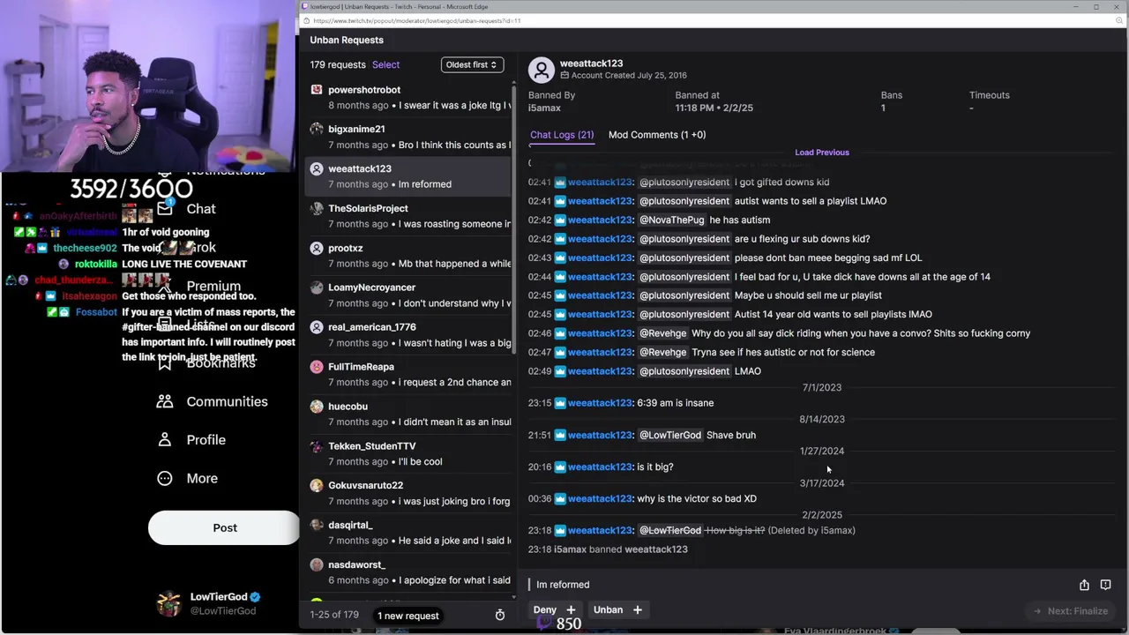1129x635 pixels.
Task: Switch to the Chat Logs (21) tab
Action: [x=562, y=135]
